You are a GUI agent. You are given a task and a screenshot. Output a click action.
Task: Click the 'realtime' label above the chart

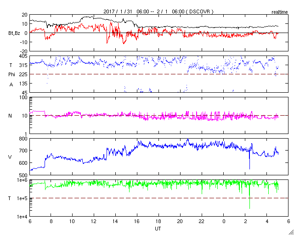point(280,12)
